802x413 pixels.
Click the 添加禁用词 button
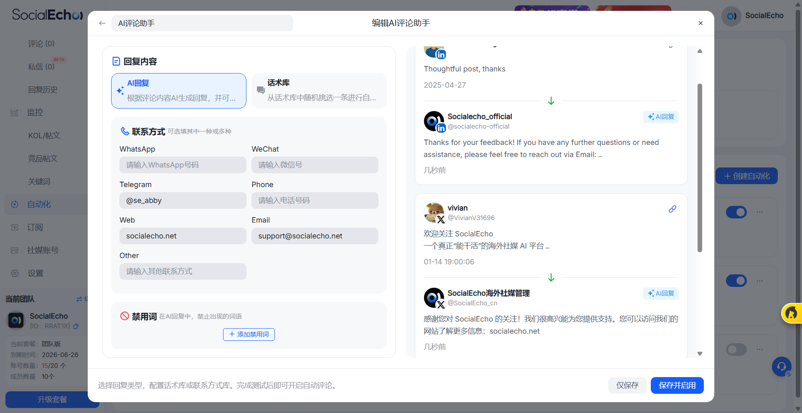coord(249,334)
